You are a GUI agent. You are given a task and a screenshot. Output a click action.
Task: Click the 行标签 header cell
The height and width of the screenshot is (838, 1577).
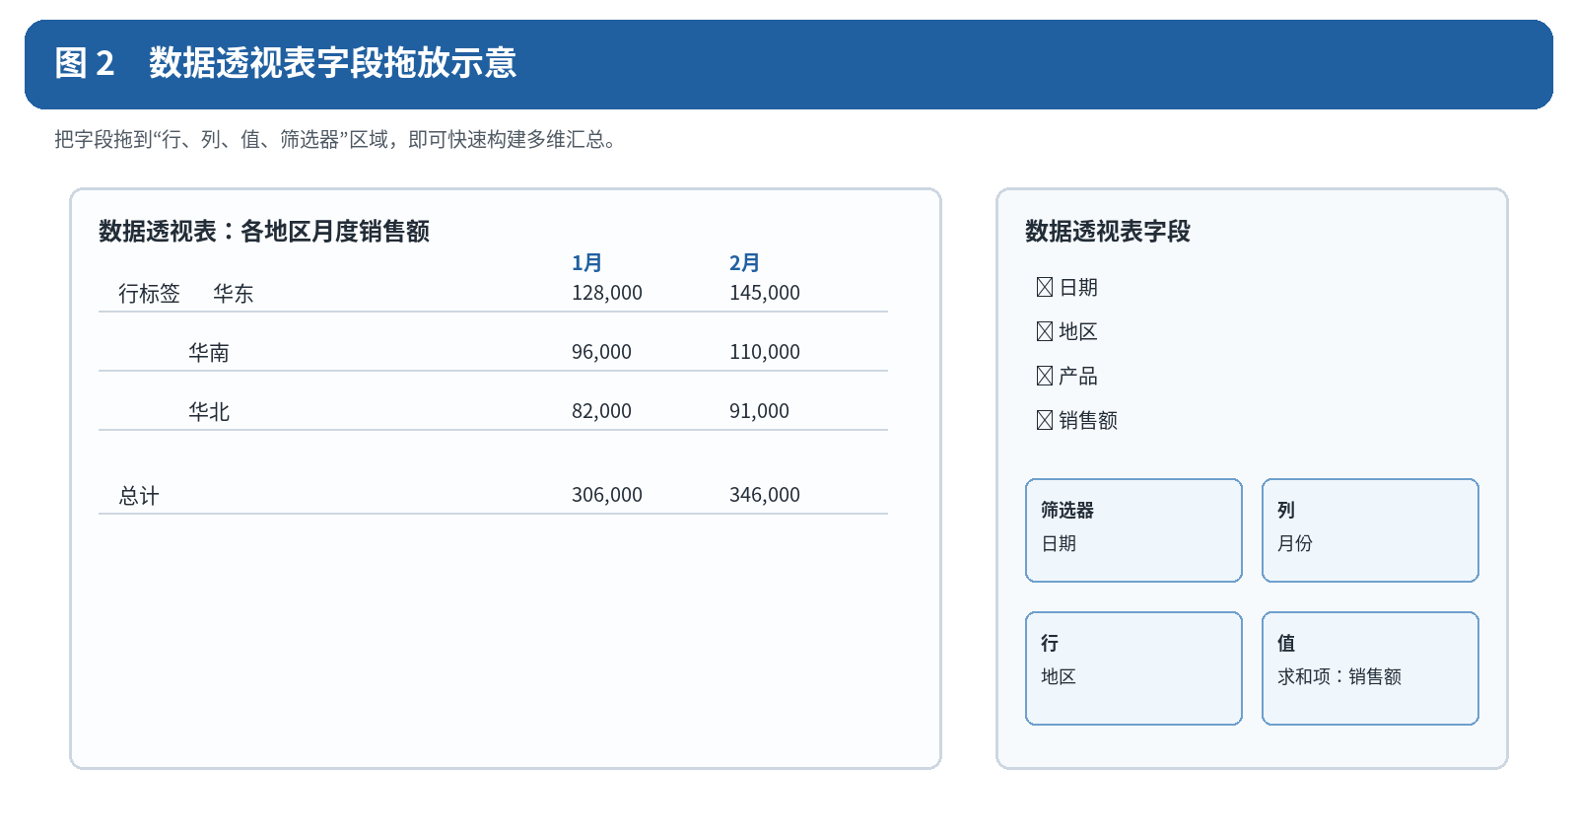(149, 294)
